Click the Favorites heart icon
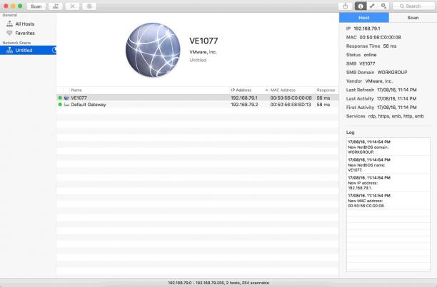 pyautogui.click(x=9, y=33)
